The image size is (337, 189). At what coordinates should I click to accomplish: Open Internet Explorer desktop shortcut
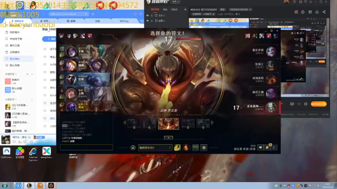pos(33,153)
